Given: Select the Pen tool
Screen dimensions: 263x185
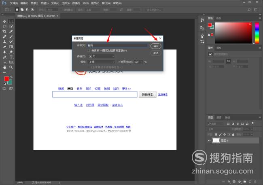Looking at the screenshot, I should [4, 57].
